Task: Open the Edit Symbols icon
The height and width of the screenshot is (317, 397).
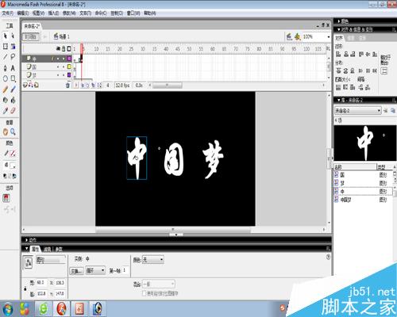Action: tap(298, 36)
